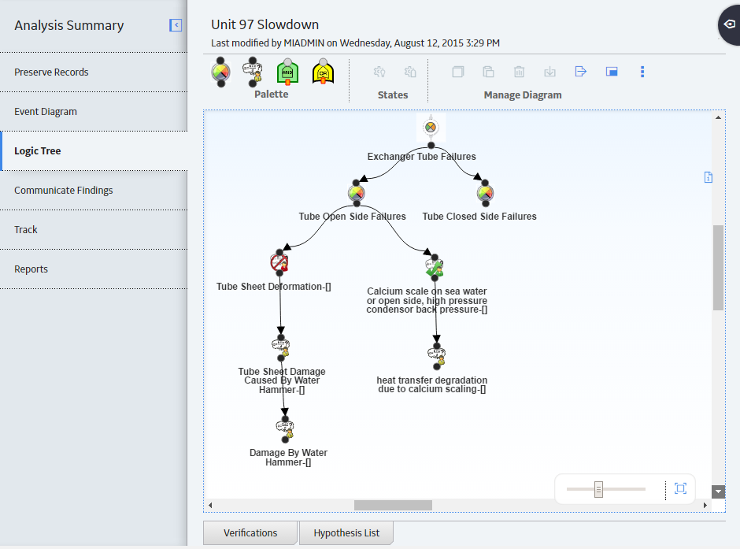Click the horizontal scrollbar right arrow

[705, 505]
